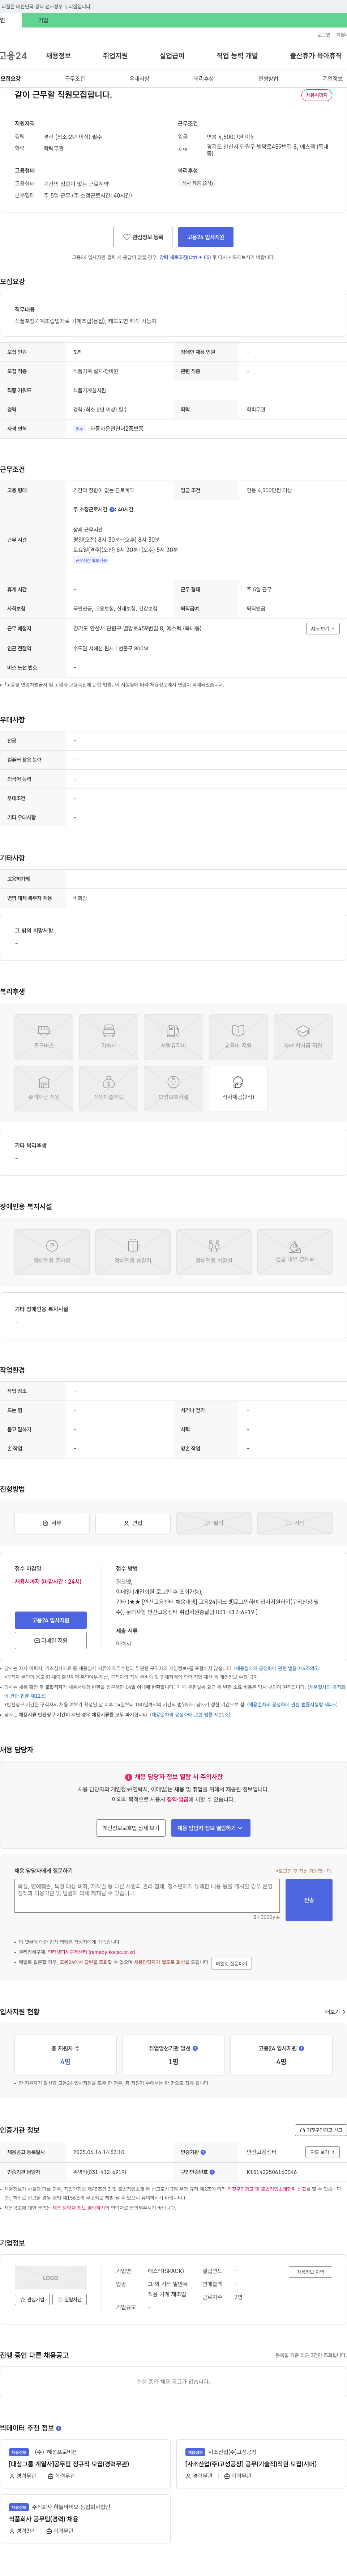Click the 차량유지비 benefit icon
The width and height of the screenshot is (347, 2576).
click(x=173, y=1036)
